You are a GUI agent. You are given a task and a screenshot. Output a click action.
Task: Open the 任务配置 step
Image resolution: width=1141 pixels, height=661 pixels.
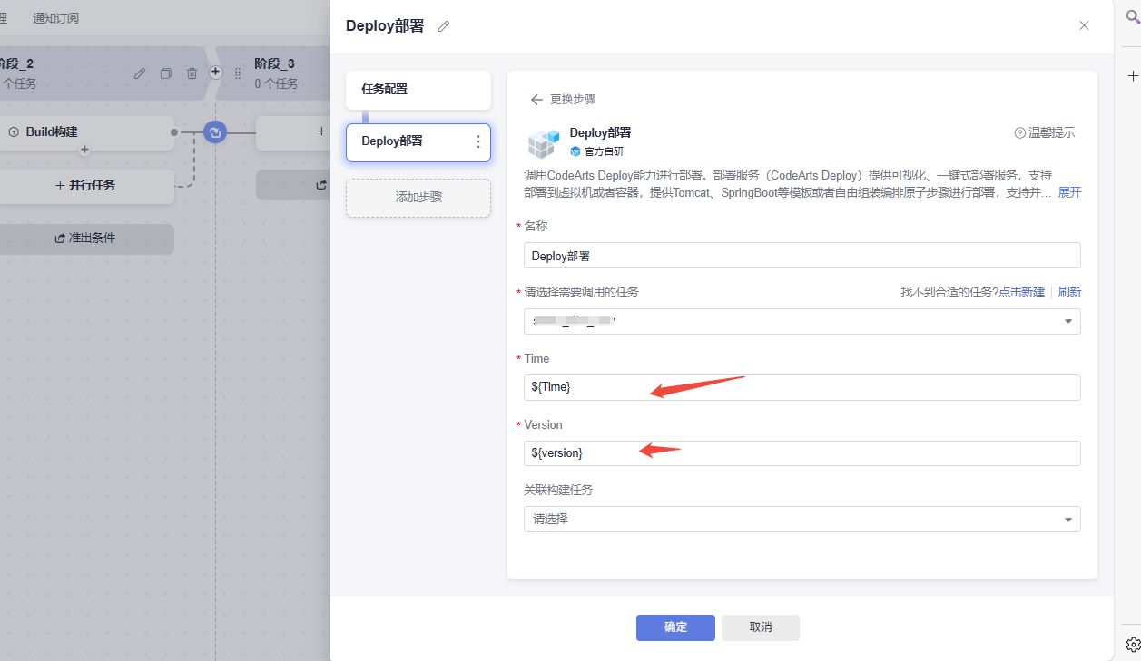click(x=418, y=90)
